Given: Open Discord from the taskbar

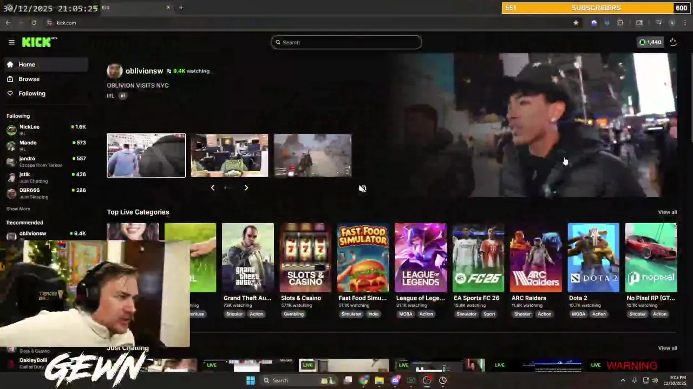Looking at the screenshot, I should pyautogui.click(x=395, y=380).
